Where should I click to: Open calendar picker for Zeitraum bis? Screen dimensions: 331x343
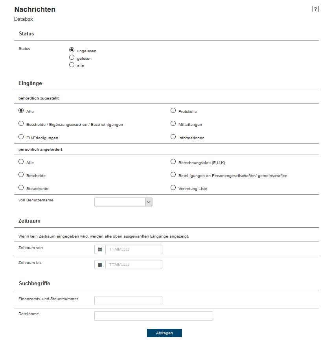(x=100, y=265)
